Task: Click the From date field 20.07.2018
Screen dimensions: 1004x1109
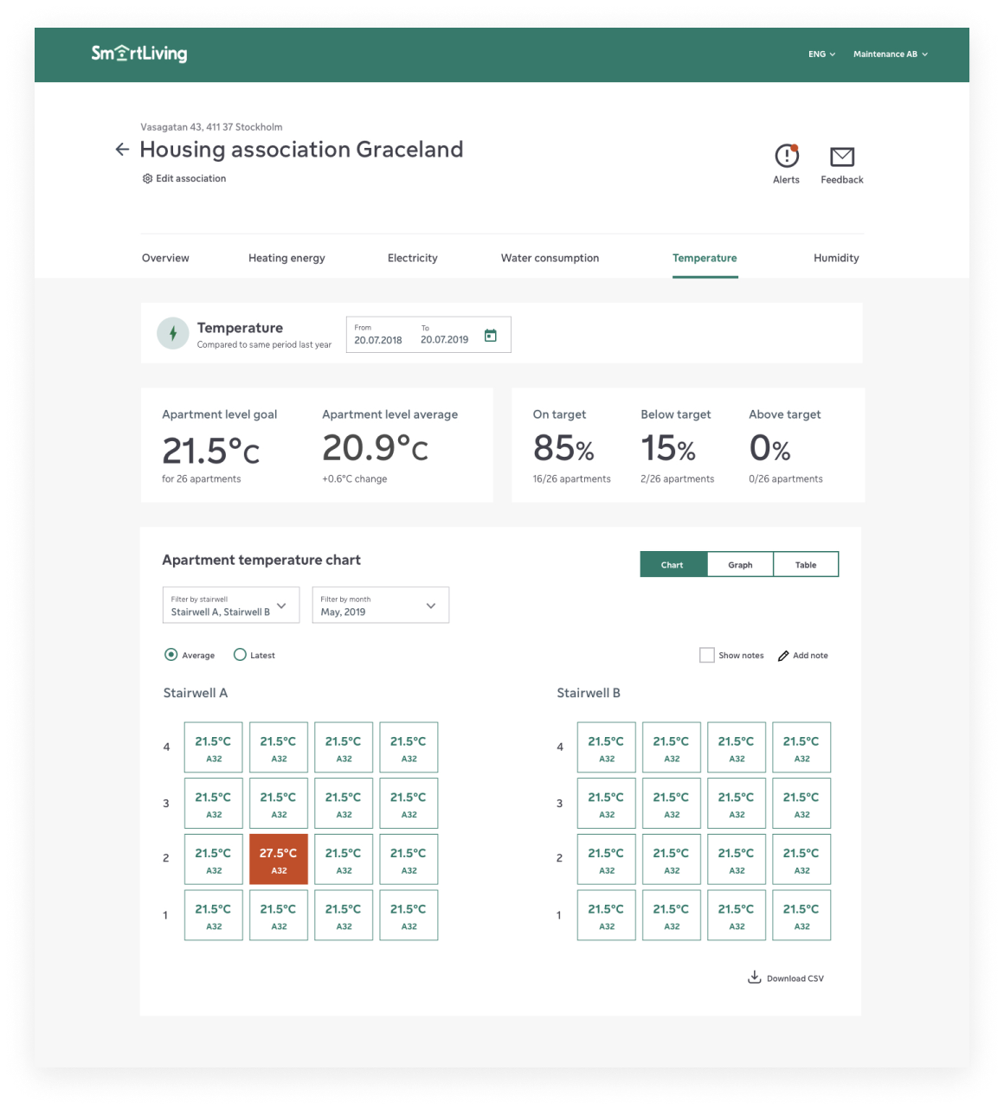Action: pos(378,340)
